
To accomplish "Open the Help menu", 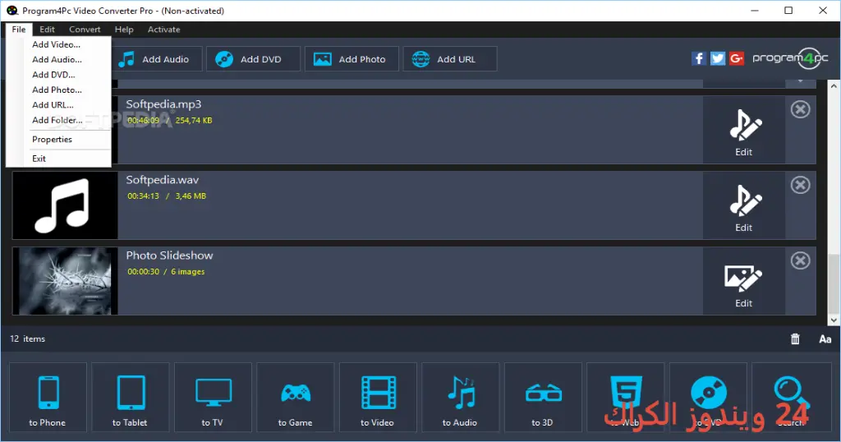I will coord(124,30).
